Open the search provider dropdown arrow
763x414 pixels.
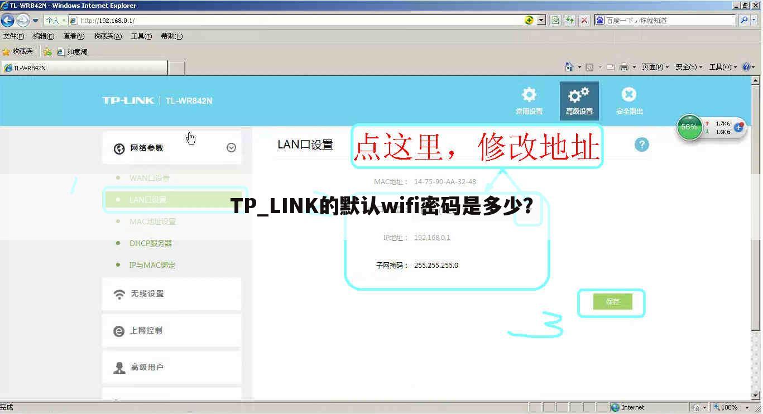755,21
